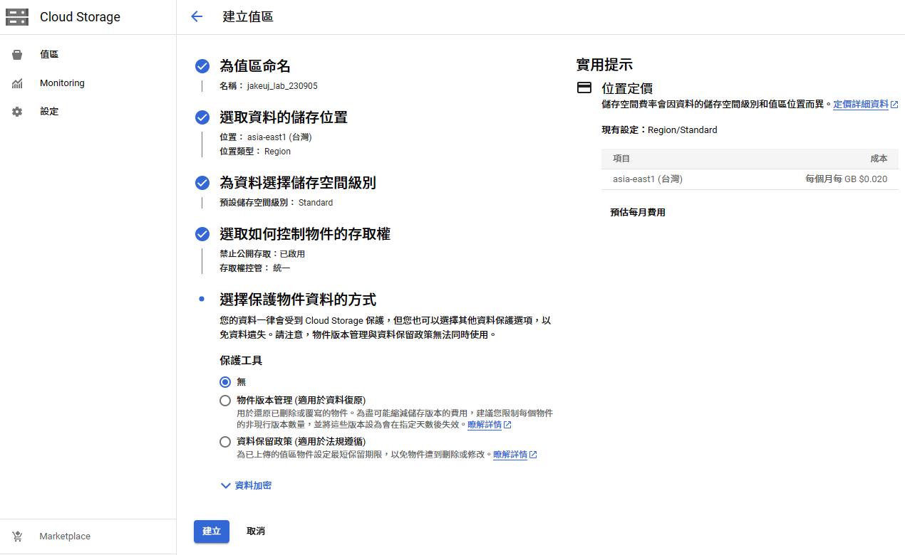
Task: Click the Marketplace cart icon
Action: pyautogui.click(x=17, y=536)
